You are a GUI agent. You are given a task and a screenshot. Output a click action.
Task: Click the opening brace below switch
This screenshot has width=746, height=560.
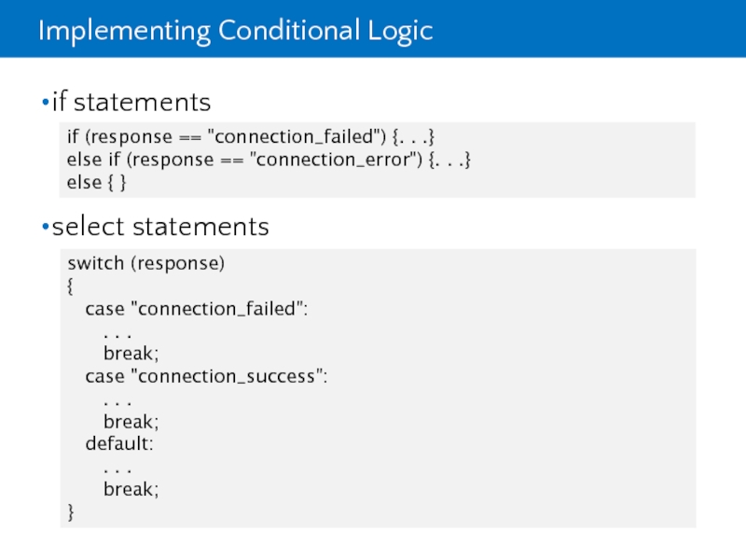[71, 286]
